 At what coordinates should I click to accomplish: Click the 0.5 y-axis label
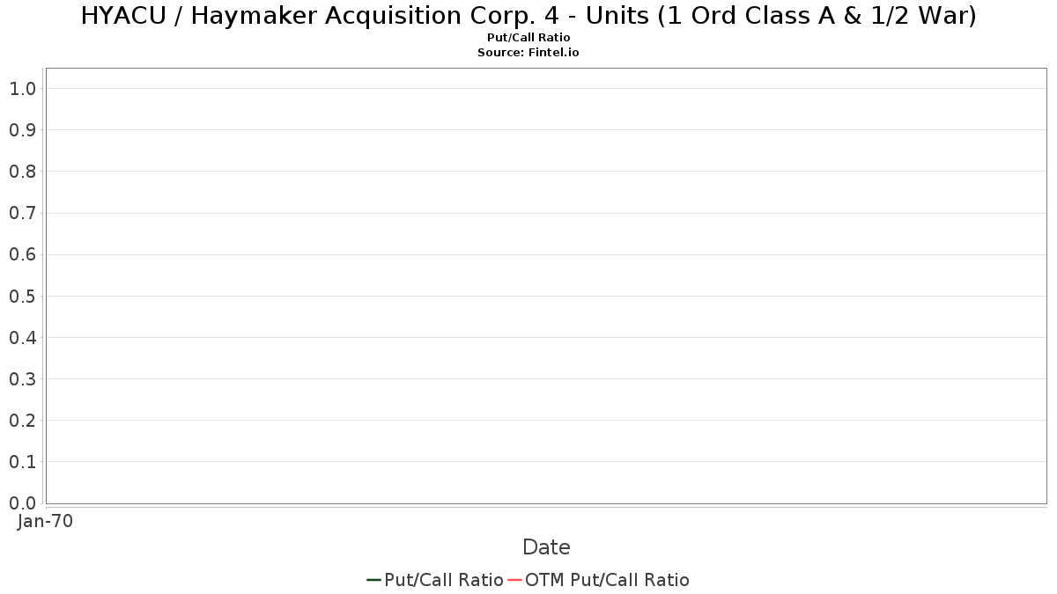[23, 297]
